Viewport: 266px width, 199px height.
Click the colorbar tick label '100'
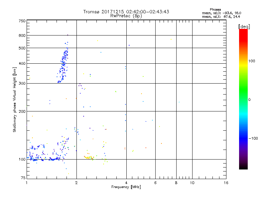(x=252, y=61)
